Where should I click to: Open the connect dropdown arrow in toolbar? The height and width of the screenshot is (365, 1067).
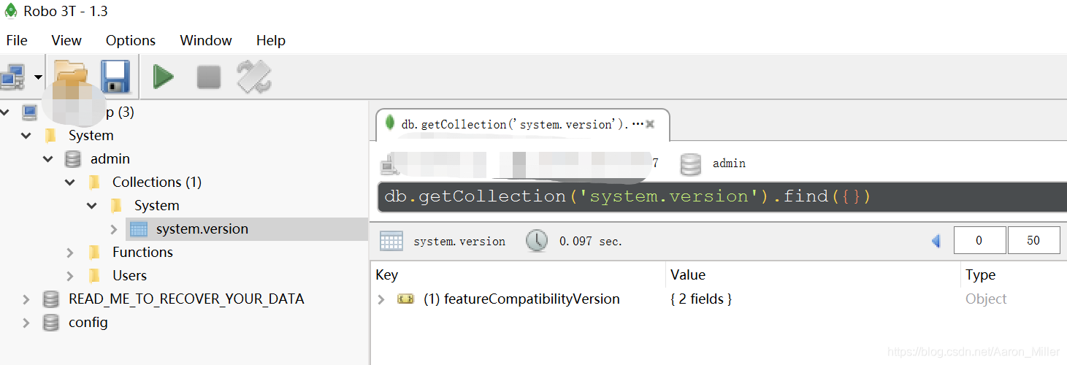click(37, 77)
